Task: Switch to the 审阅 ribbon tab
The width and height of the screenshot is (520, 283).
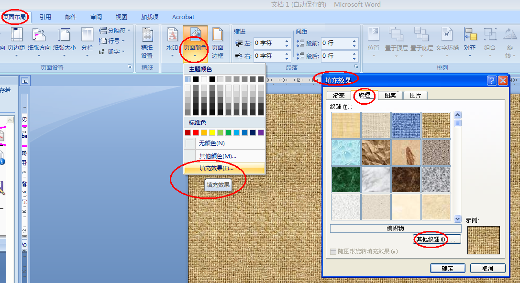Action: pos(96,17)
